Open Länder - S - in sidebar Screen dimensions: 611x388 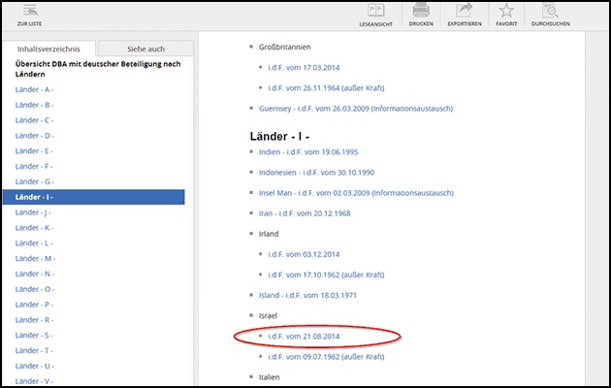(35, 335)
